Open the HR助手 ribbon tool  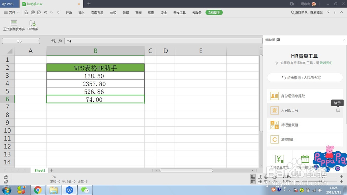click(x=33, y=25)
